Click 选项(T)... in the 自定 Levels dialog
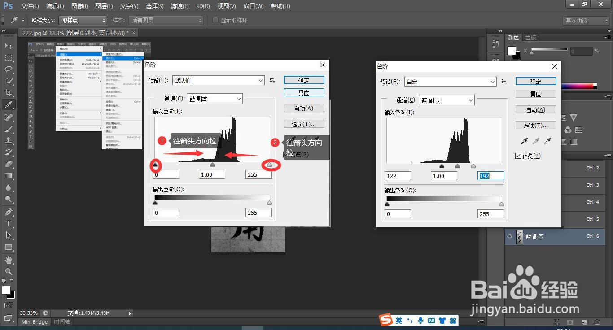 (x=536, y=126)
